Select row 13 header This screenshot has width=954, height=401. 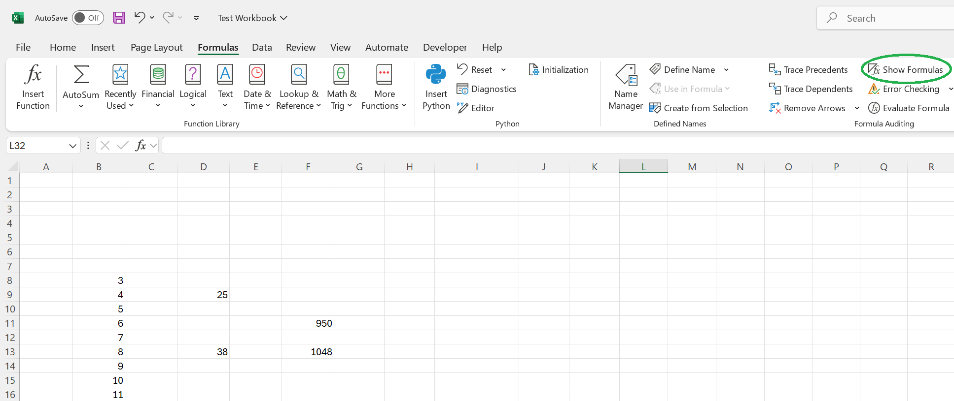(x=10, y=352)
